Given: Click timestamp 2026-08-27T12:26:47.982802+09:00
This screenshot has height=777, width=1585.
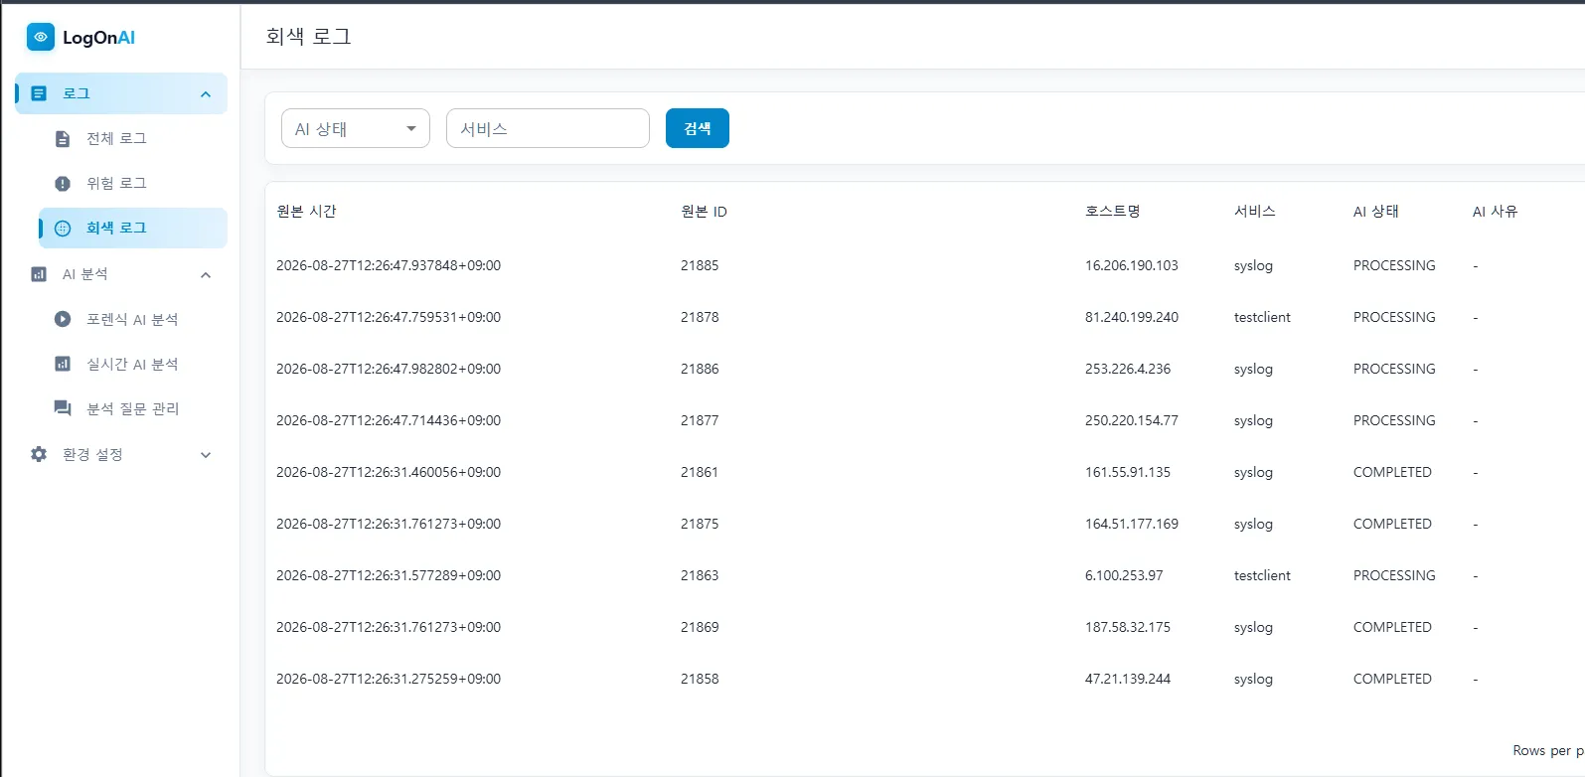Looking at the screenshot, I should (x=389, y=369).
